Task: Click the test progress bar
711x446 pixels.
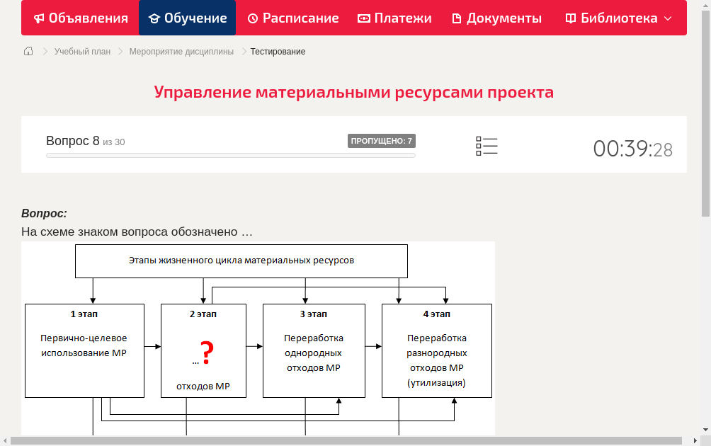Action: coord(230,155)
